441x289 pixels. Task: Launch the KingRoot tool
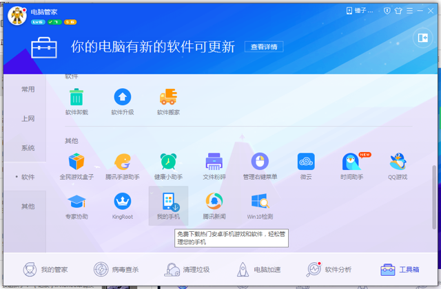pos(123,206)
